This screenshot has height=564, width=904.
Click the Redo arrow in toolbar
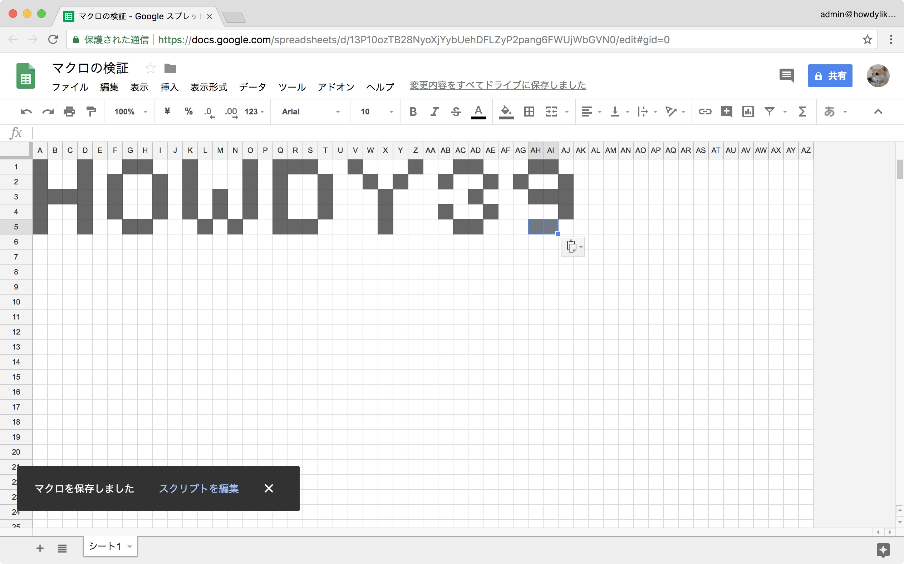coord(48,112)
